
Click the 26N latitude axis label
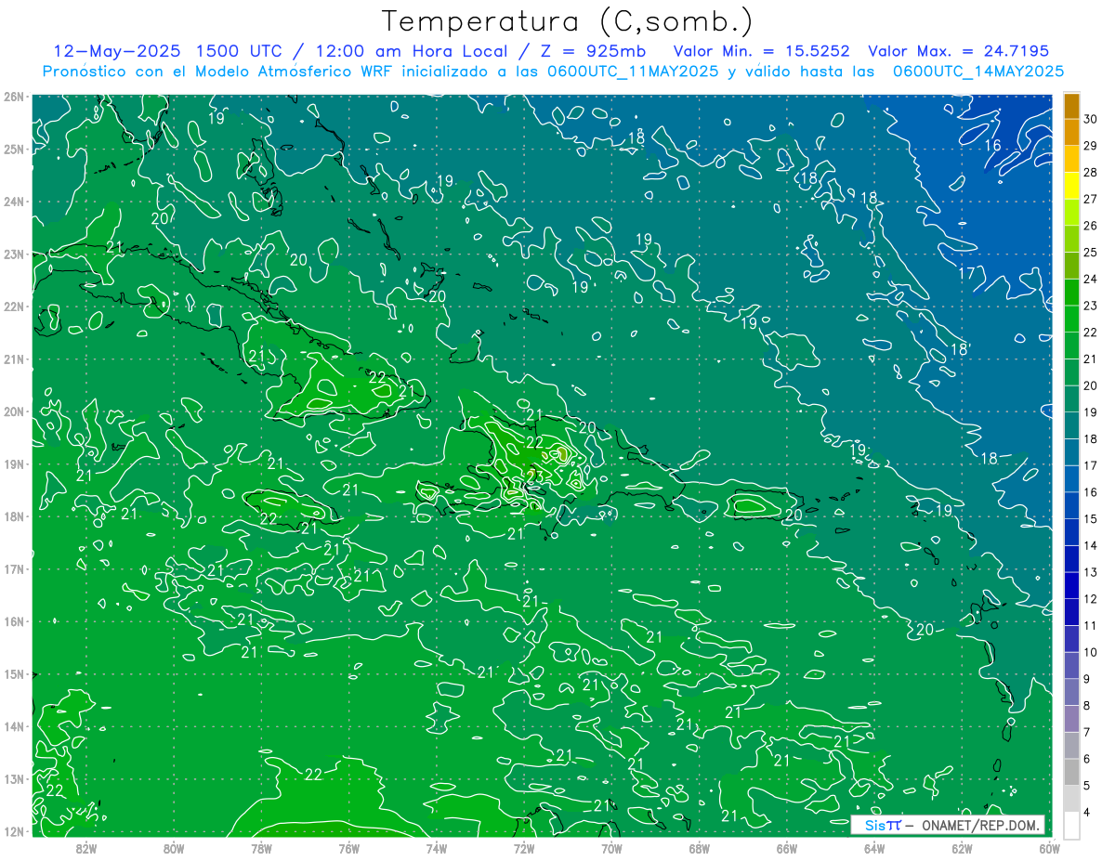pyautogui.click(x=14, y=97)
